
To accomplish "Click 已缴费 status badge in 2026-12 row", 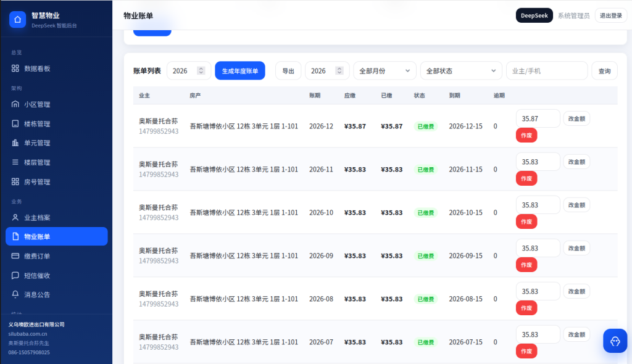I will coord(426,126).
